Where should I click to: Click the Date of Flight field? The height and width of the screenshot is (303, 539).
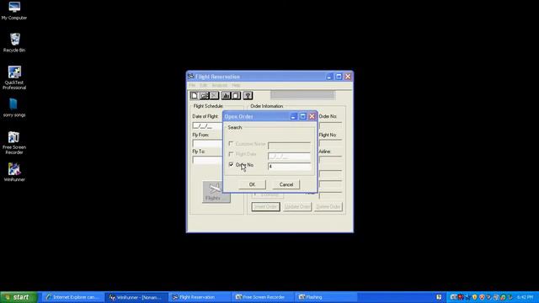tap(207, 126)
